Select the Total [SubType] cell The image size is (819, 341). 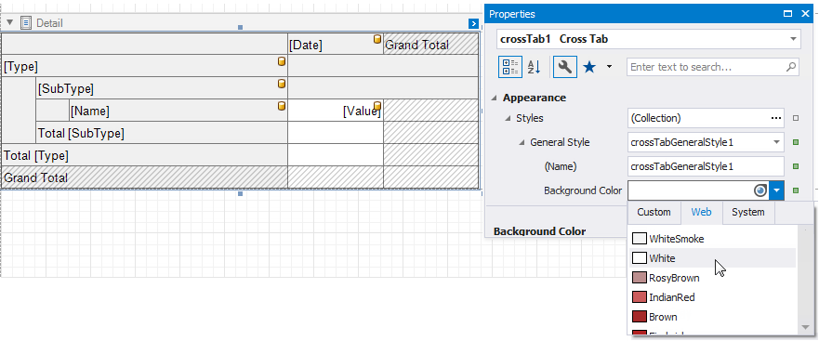162,133
